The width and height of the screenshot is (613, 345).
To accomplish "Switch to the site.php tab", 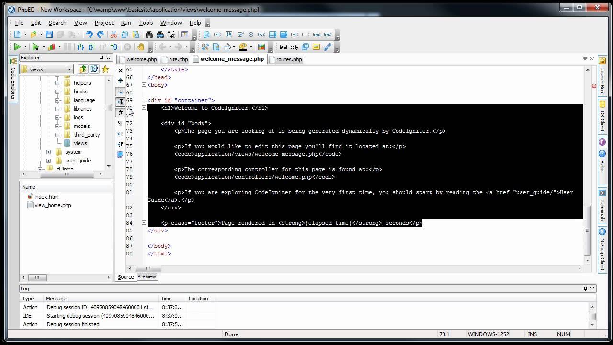I will tap(175, 59).
